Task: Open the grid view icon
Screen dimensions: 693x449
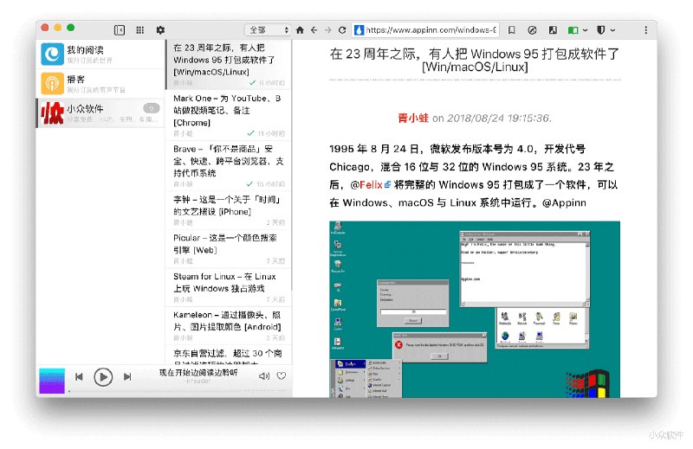Action: (x=139, y=29)
